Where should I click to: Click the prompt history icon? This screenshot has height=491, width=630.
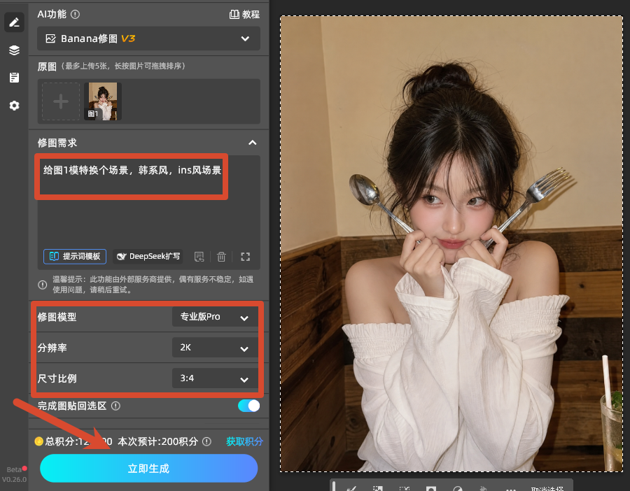click(x=199, y=257)
